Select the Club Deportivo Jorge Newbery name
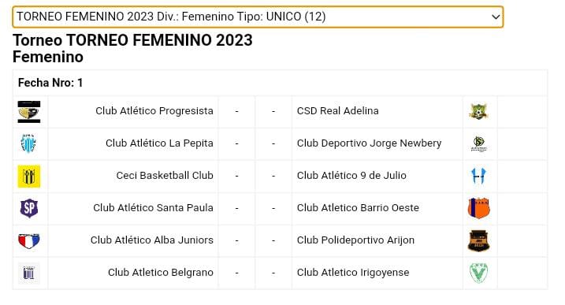 coord(369,143)
